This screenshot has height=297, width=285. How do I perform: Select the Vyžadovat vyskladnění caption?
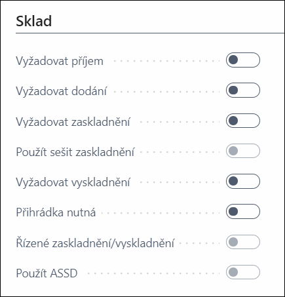coord(73,182)
